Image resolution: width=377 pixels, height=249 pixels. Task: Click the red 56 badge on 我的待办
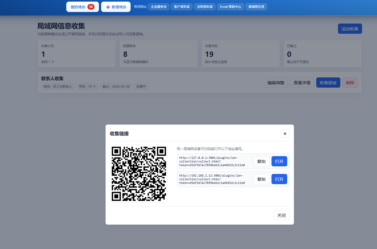coord(91,7)
